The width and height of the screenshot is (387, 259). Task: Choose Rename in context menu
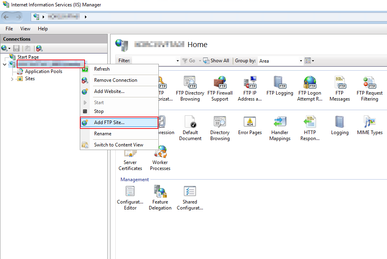click(119, 134)
